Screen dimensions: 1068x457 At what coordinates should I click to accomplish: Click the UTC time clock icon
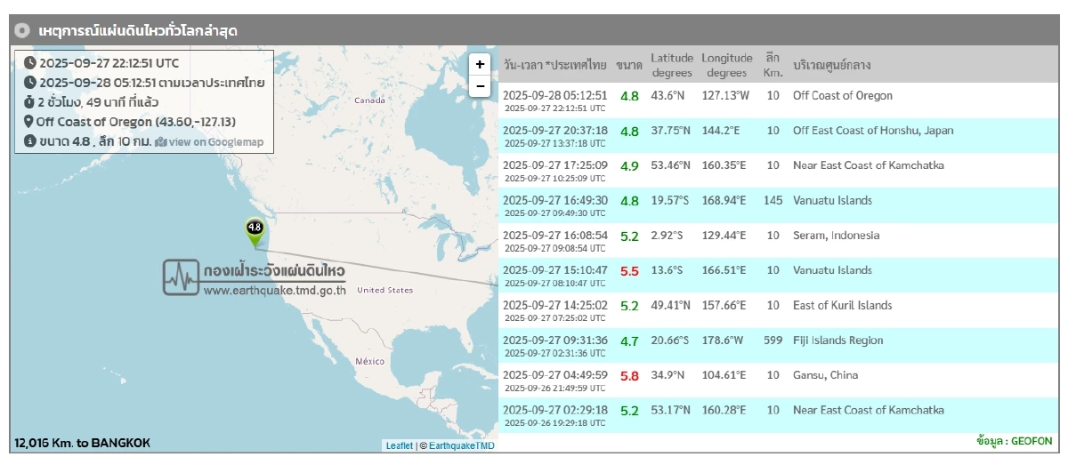click(30, 63)
